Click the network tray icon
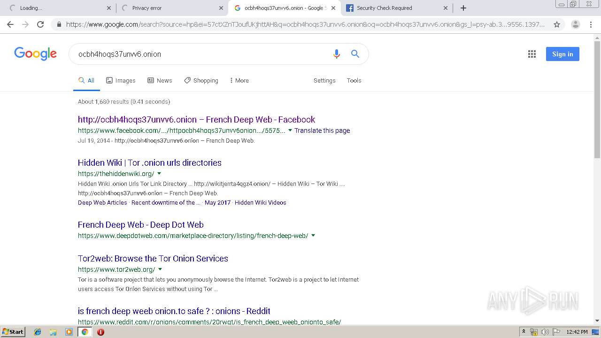The width and height of the screenshot is (601, 338). pyautogui.click(x=534, y=332)
